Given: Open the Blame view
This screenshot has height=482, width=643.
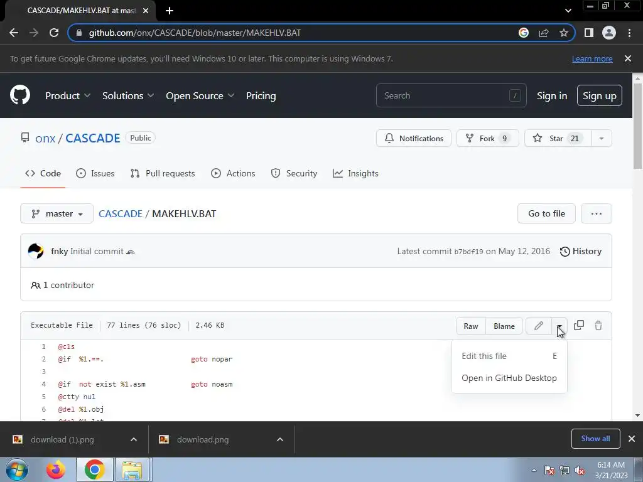Looking at the screenshot, I should pyautogui.click(x=504, y=326).
